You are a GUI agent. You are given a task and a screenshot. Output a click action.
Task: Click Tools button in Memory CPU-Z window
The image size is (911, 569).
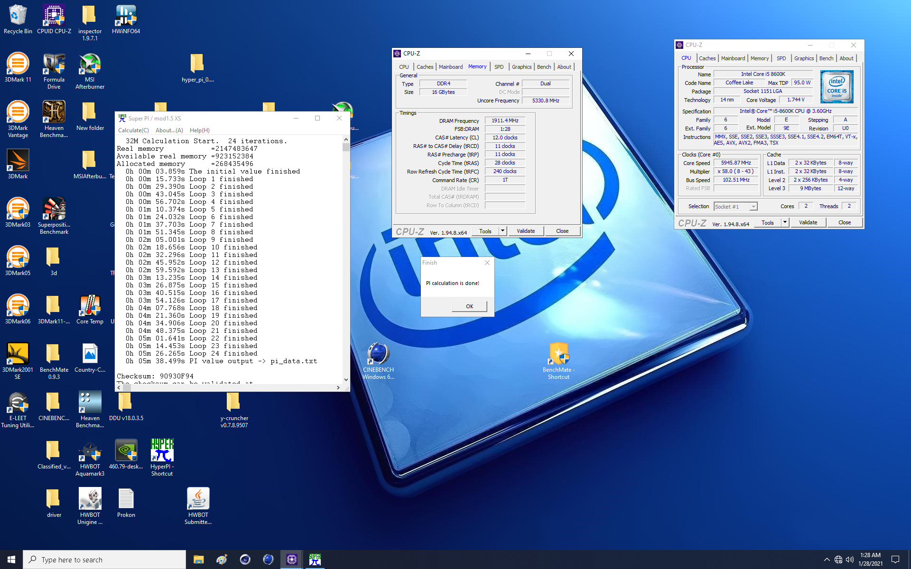pyautogui.click(x=485, y=231)
